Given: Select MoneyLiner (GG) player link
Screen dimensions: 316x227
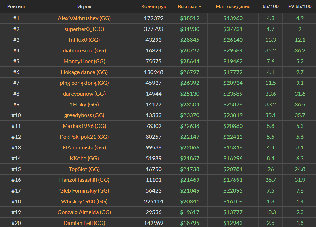Looking at the screenshot, I should click(x=84, y=61).
